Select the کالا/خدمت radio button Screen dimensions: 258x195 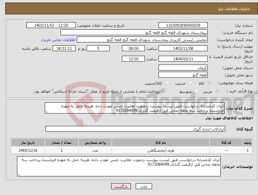point(167,83)
